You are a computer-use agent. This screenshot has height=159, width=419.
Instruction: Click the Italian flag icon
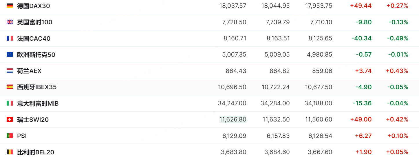(10, 103)
